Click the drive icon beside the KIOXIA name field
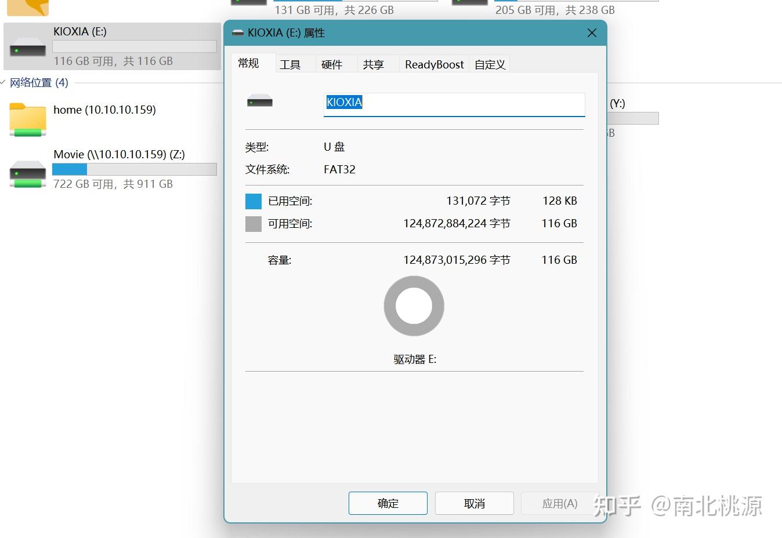The height and width of the screenshot is (538, 782). coord(259,100)
